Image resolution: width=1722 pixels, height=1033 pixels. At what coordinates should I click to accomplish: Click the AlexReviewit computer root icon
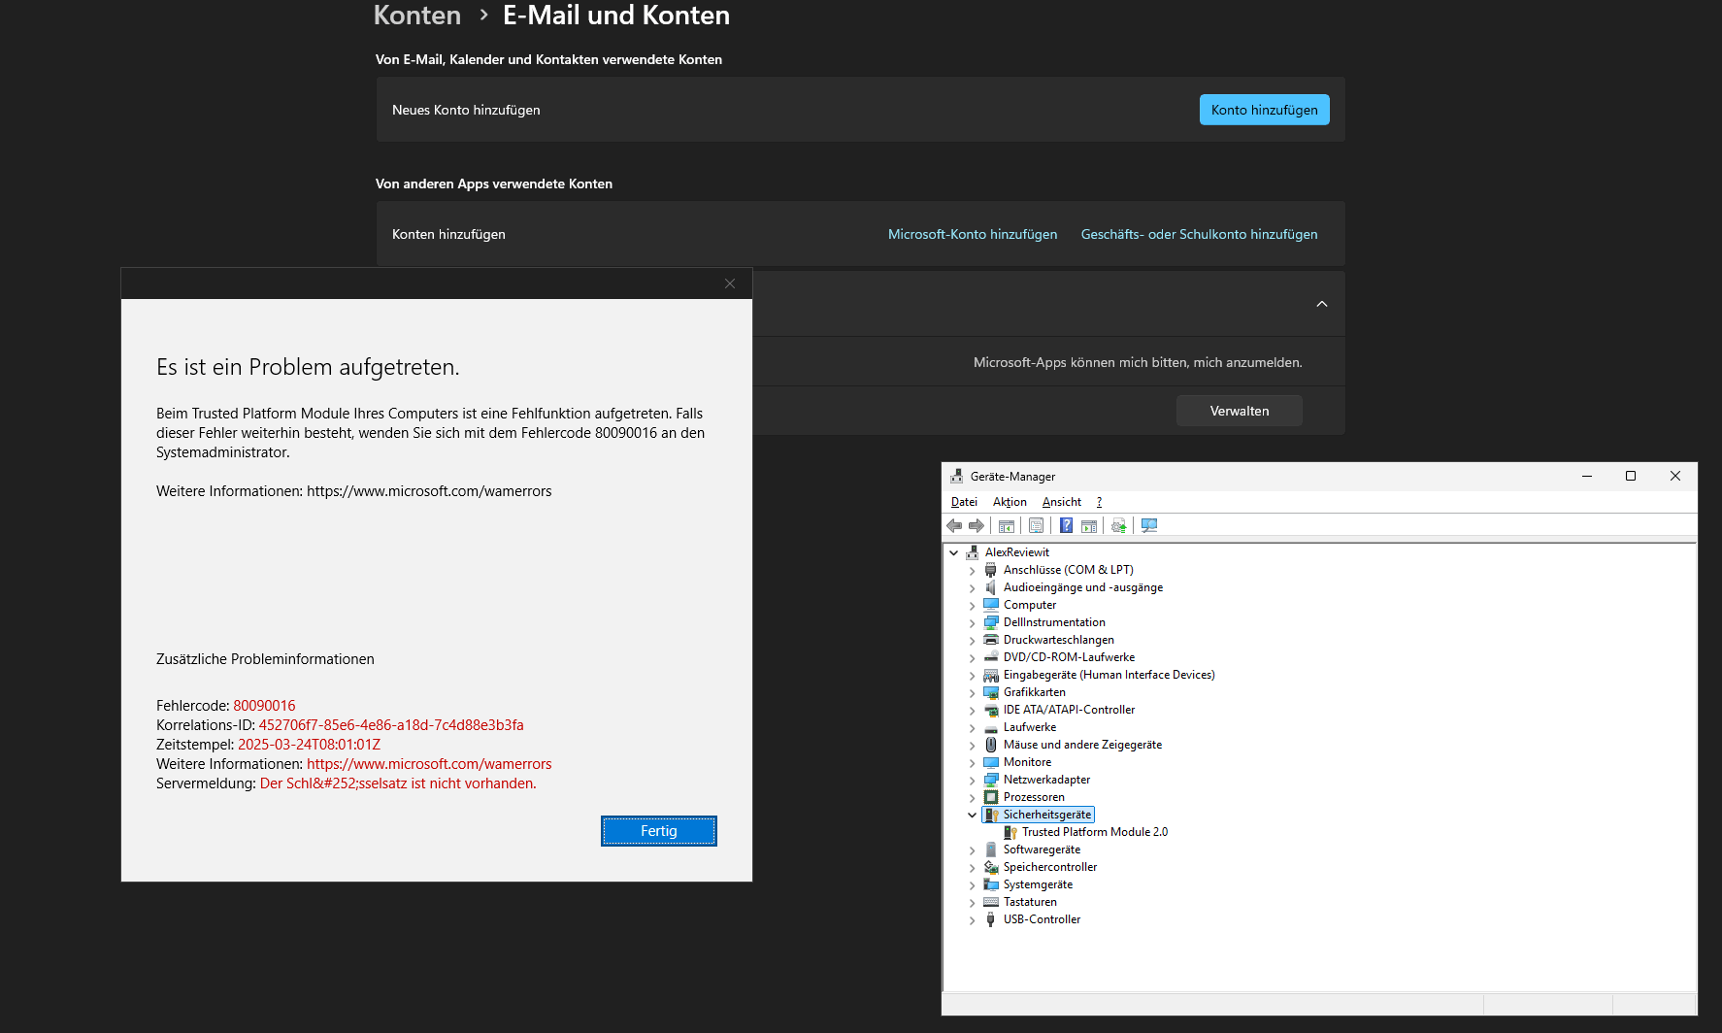(973, 552)
